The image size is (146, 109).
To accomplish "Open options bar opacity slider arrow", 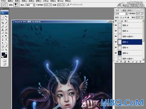I will pos(51,5).
